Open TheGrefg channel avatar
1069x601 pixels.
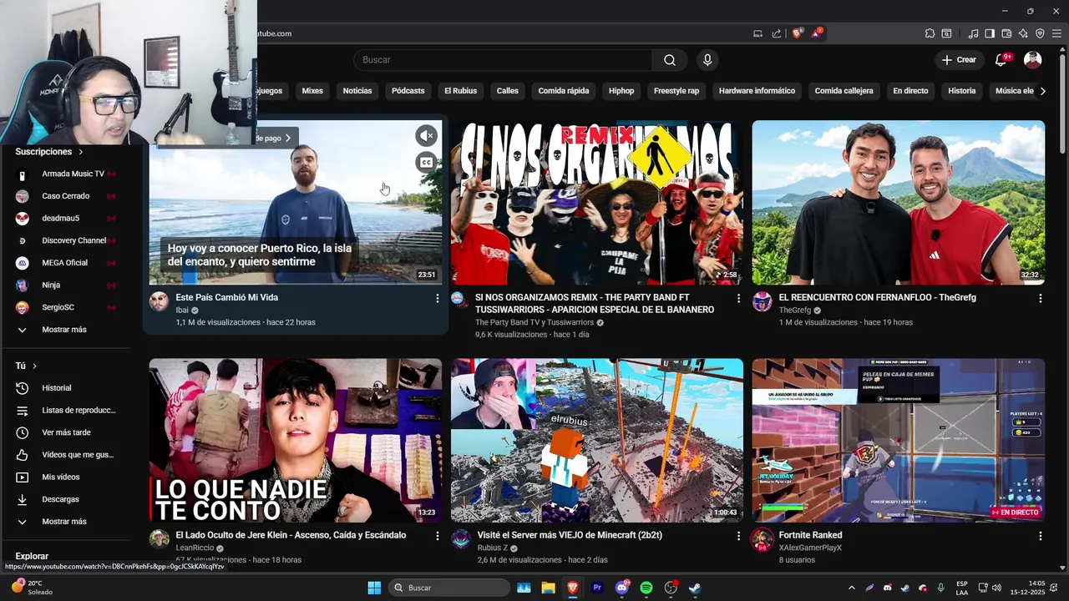(762, 301)
